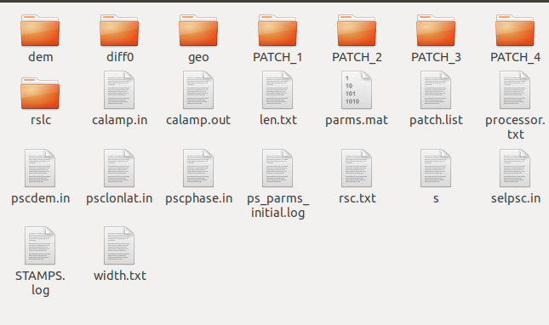Click the psclonlat.in file icon
549x325 pixels.
119,168
